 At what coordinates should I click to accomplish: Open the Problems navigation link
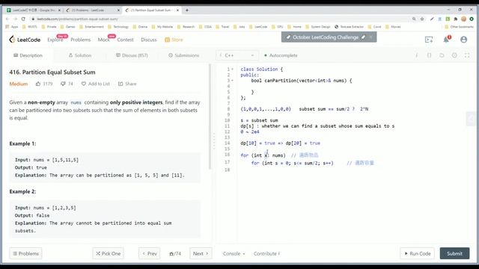tap(80, 40)
